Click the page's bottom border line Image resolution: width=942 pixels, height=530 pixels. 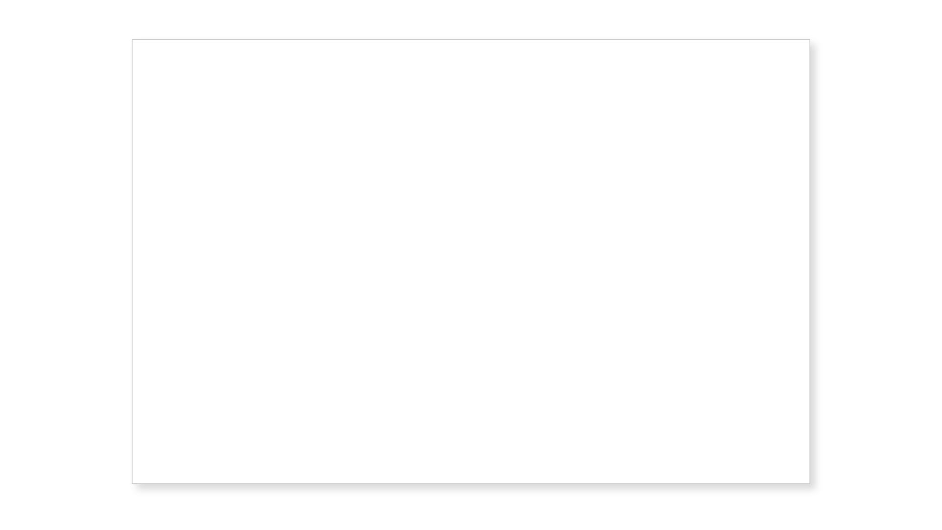(x=471, y=483)
